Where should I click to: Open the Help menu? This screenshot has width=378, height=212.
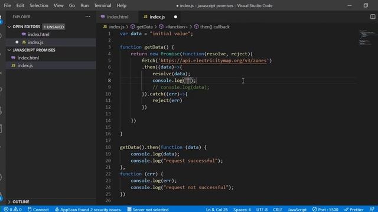coord(121,5)
